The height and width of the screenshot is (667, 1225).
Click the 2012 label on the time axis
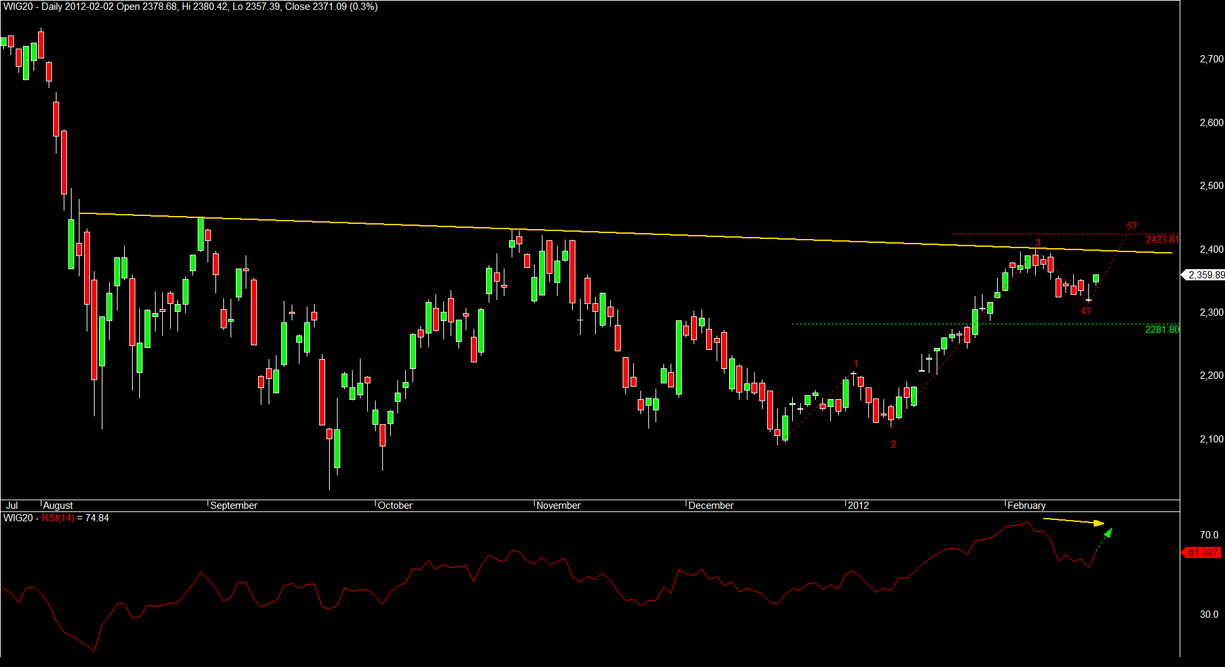click(x=858, y=506)
